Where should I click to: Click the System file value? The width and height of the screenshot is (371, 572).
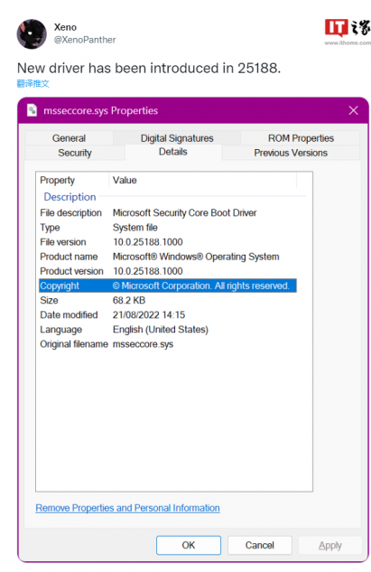coord(135,228)
